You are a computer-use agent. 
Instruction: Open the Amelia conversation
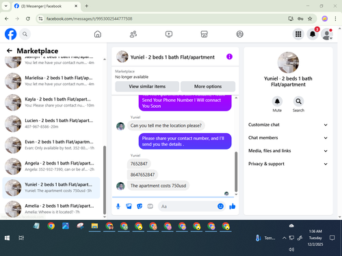[x=51, y=209]
